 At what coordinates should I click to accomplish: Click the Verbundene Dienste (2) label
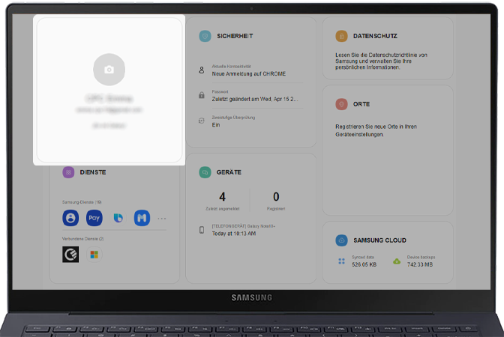click(82, 239)
